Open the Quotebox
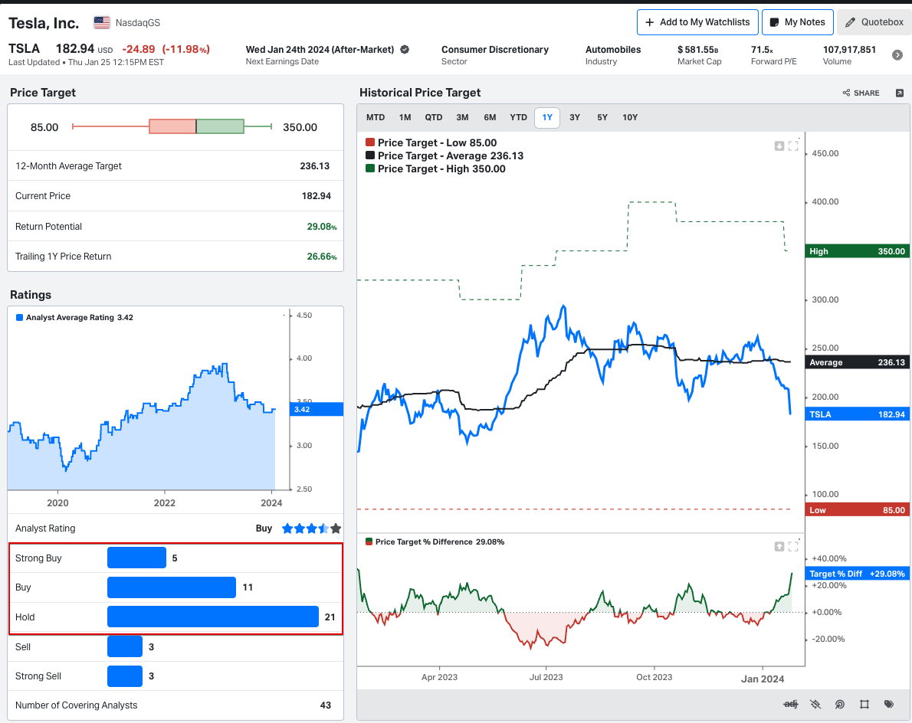The width and height of the screenshot is (912, 723). tap(874, 22)
